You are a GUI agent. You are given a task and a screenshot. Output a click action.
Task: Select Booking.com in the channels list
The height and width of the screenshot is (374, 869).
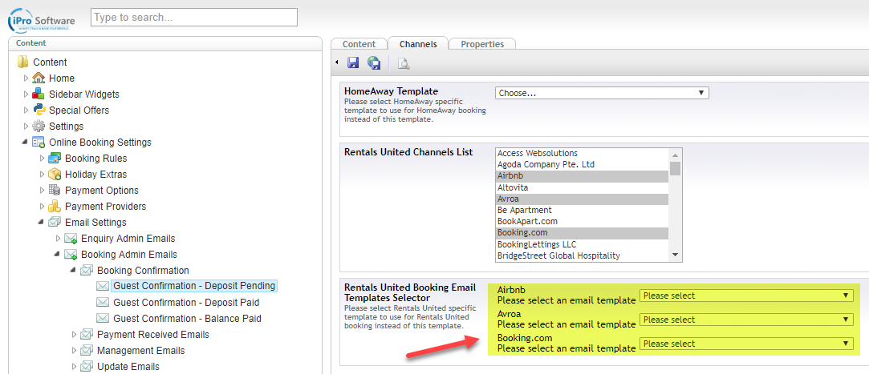[582, 233]
